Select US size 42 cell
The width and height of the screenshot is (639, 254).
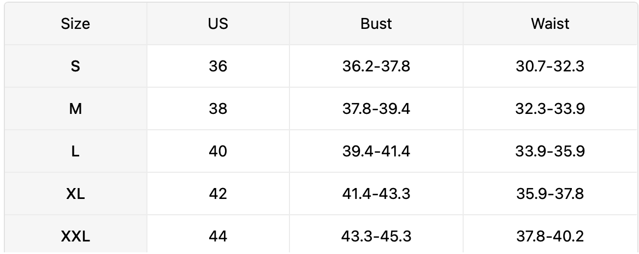[218, 194]
